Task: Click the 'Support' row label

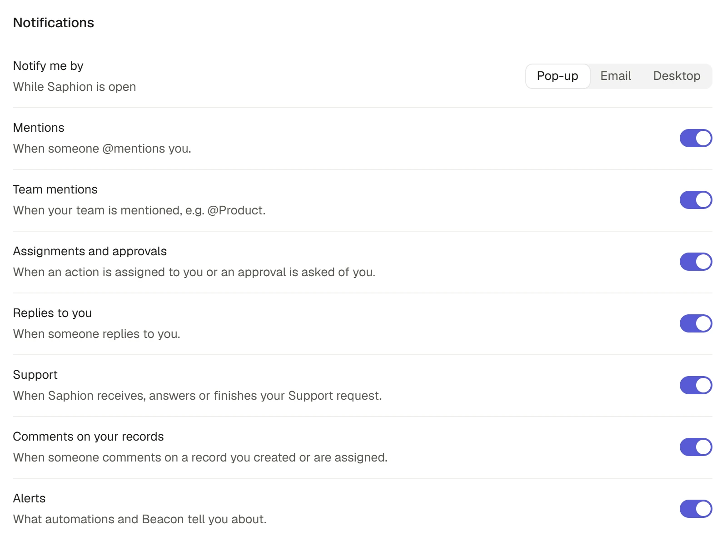Action: [x=35, y=375]
